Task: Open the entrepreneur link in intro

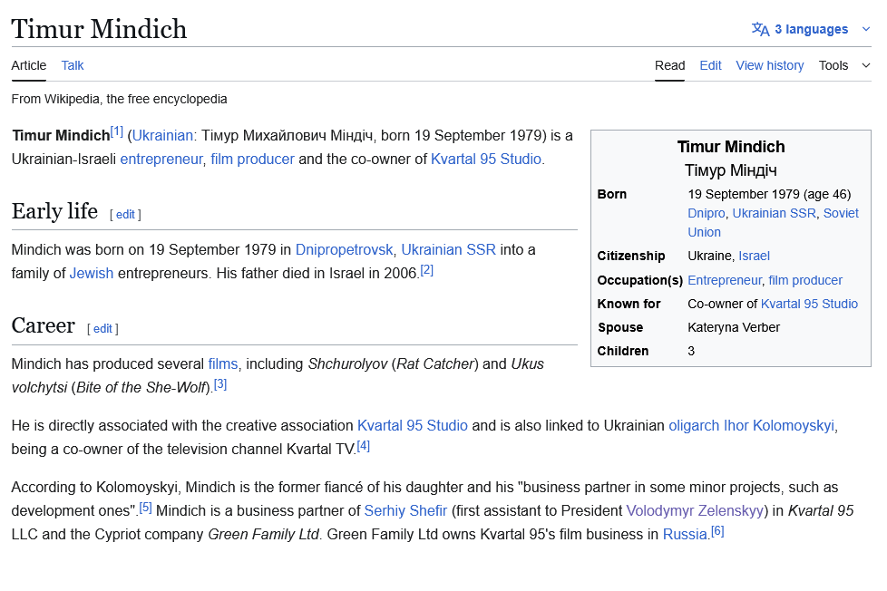Action: tap(161, 159)
